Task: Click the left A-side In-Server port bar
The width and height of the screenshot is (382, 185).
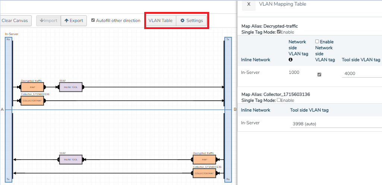Action: pos(9,110)
